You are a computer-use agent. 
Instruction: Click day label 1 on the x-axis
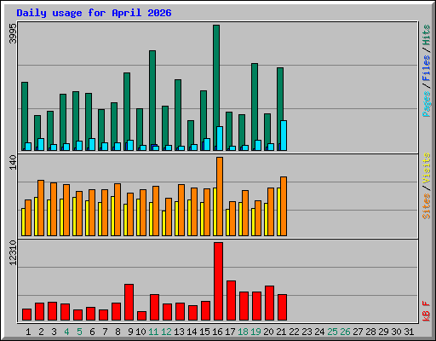click(x=28, y=332)
